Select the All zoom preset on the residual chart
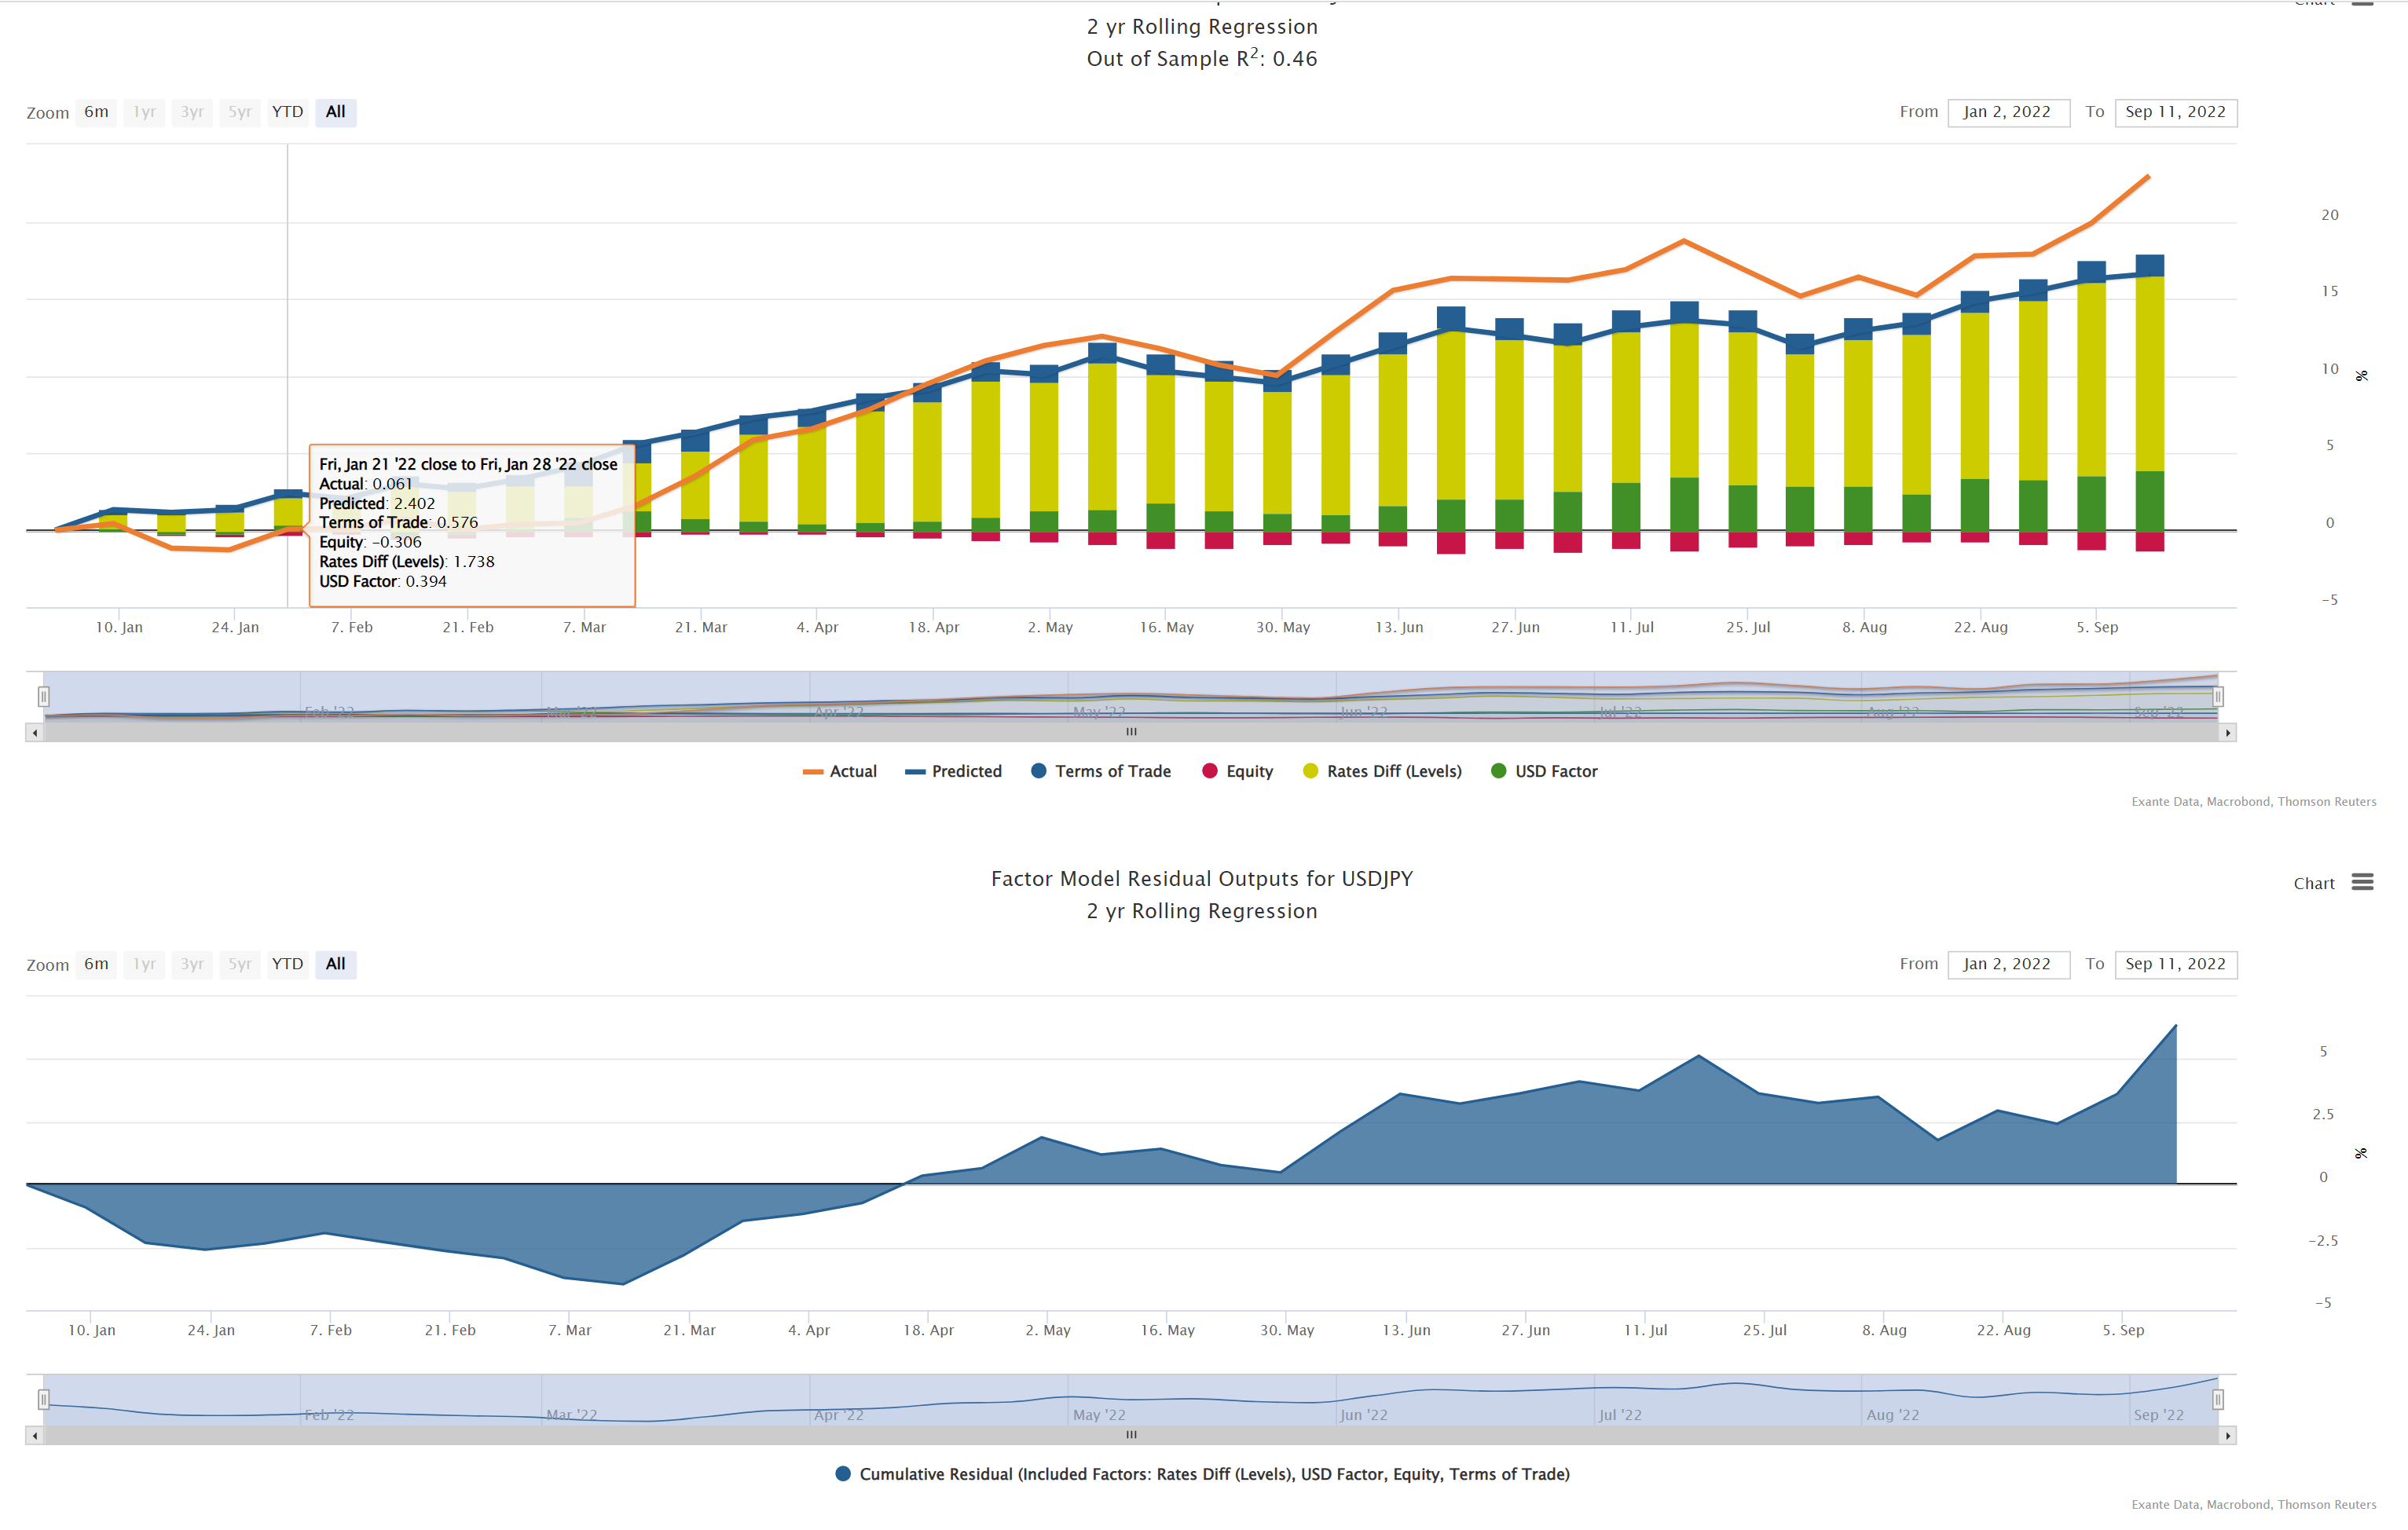2408x1530 pixels. 335,964
